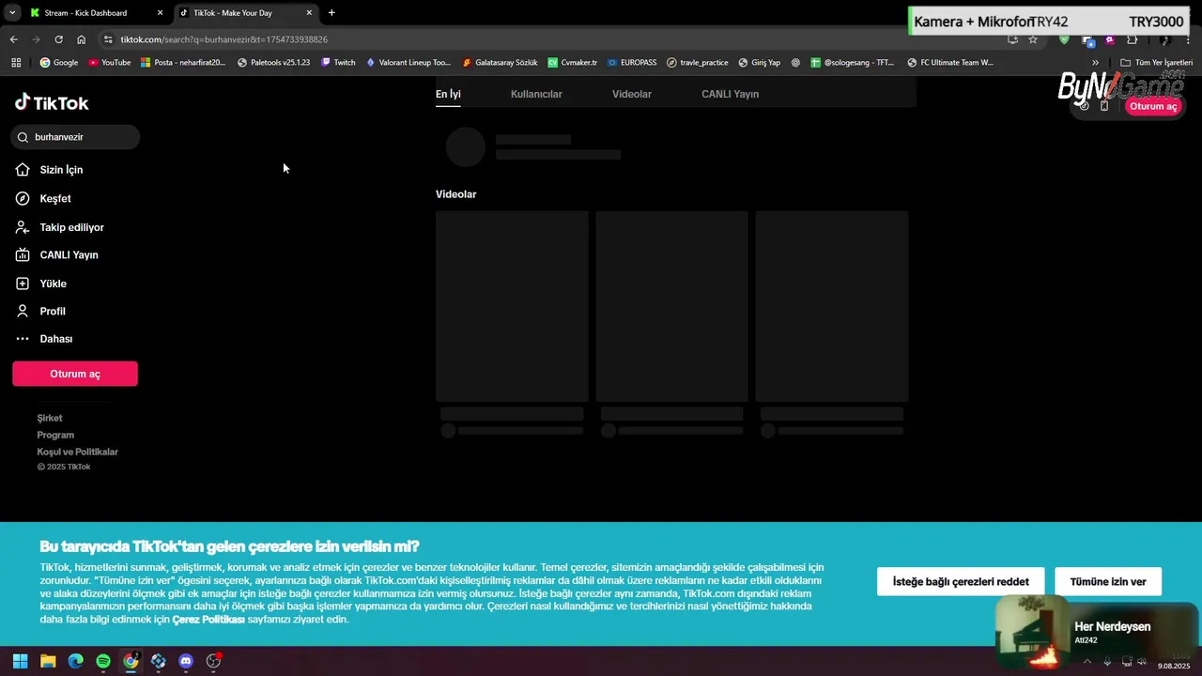This screenshot has width=1202, height=676.
Task: Open the EUROPASS bookmark
Action: click(x=632, y=63)
